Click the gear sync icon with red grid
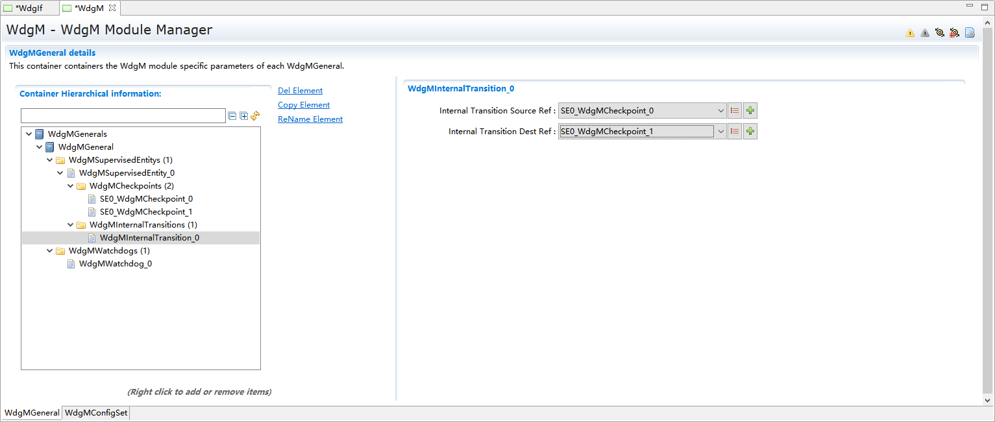This screenshot has height=422, width=995. [x=954, y=33]
